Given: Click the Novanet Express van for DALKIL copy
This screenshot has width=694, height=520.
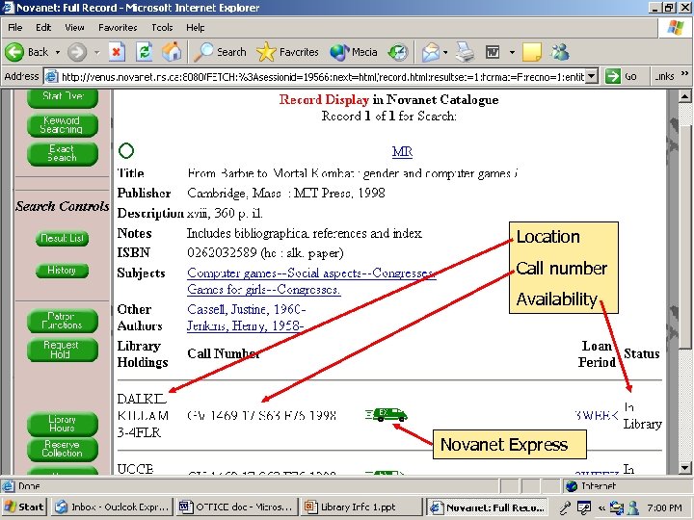Looking at the screenshot, I should click(386, 415).
